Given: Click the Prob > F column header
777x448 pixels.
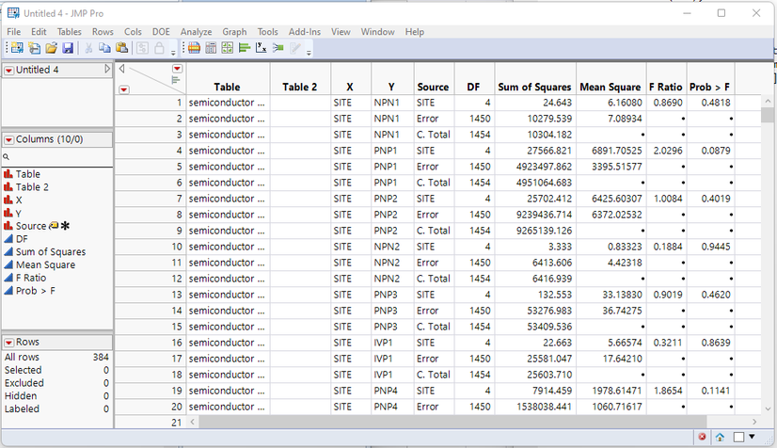Looking at the screenshot, I should click(709, 87).
